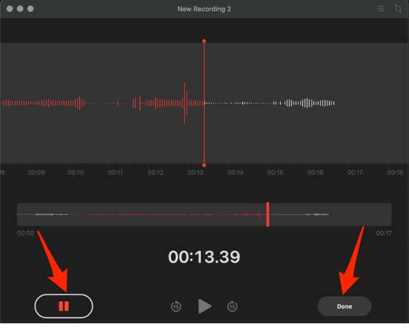Close the window with the leftmost title button
The image size is (409, 334).
click(x=10, y=9)
